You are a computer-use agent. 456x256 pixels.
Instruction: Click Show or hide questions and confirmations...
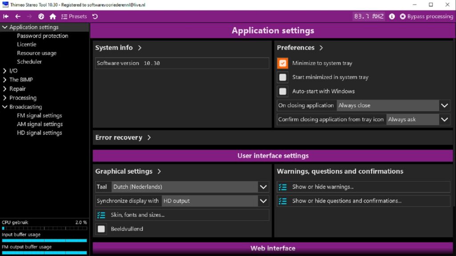(363, 201)
